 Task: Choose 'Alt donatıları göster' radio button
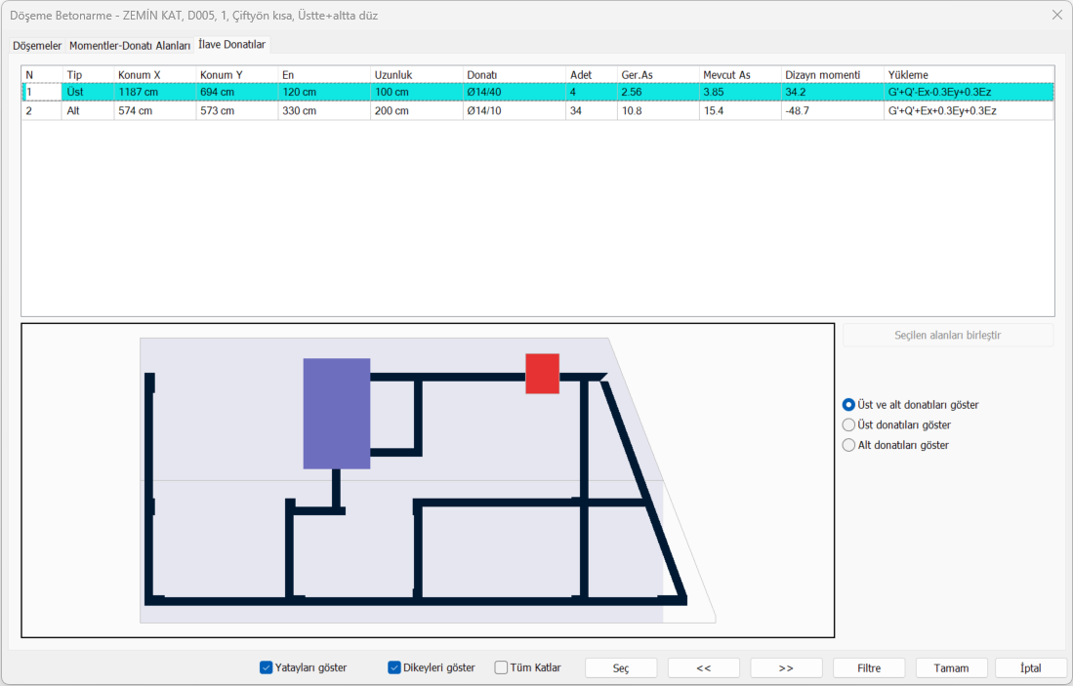895,445
